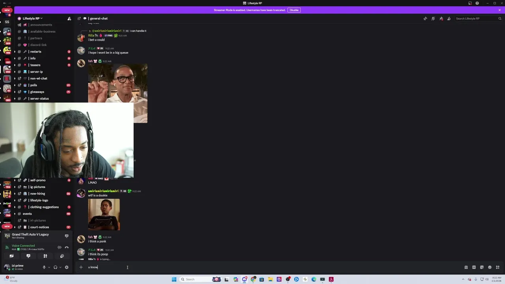Open the soundboard icon
The image size is (505, 284).
coord(62,256)
